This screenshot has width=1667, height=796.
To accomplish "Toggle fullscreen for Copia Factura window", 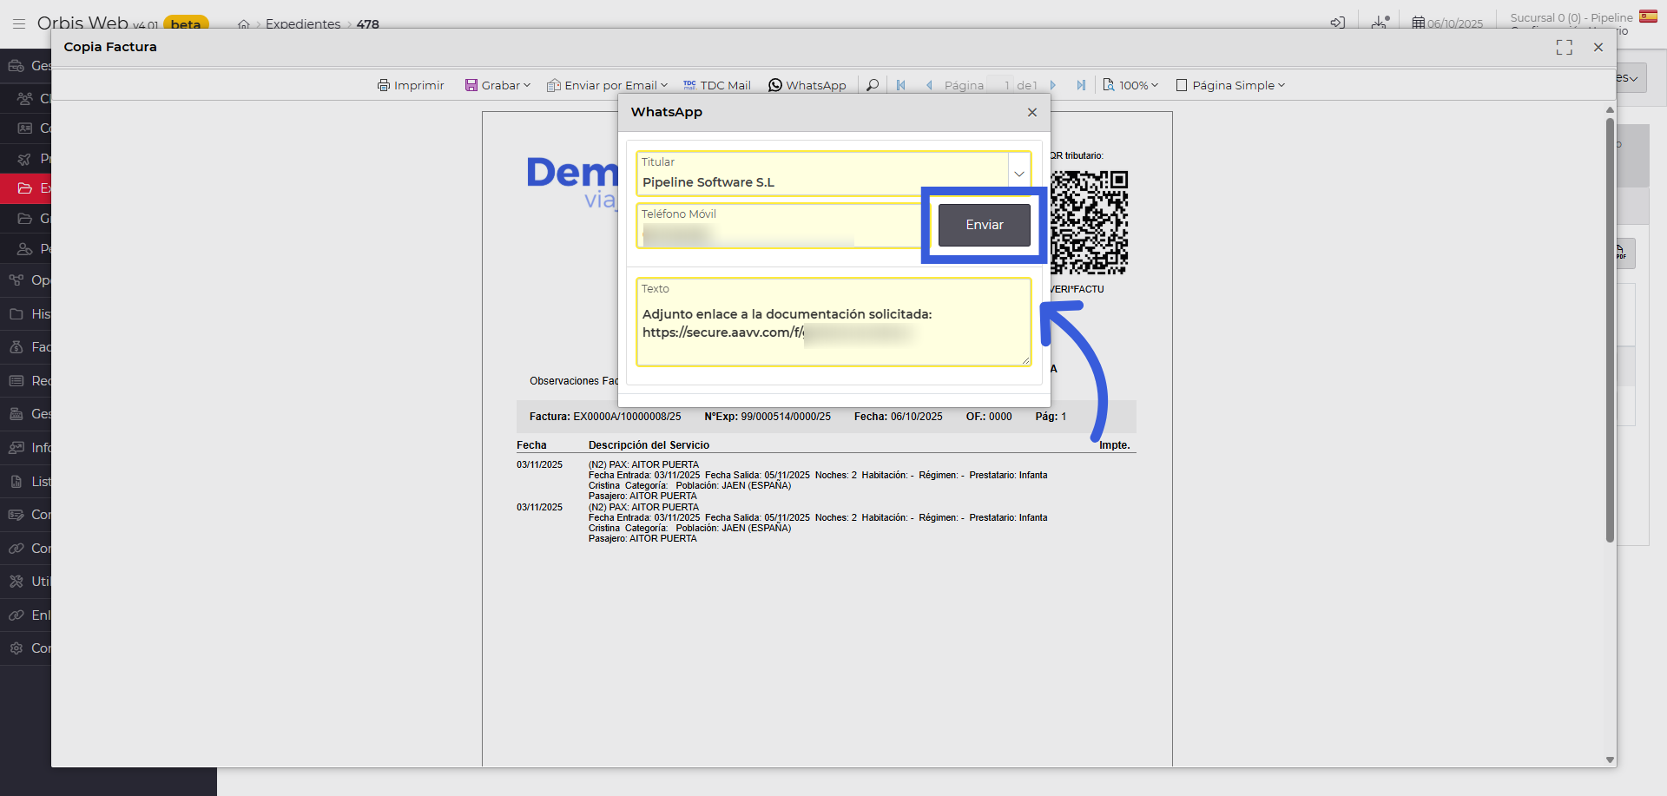I will 1565,48.
